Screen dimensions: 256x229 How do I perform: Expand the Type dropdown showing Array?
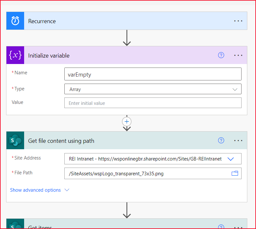click(x=235, y=89)
